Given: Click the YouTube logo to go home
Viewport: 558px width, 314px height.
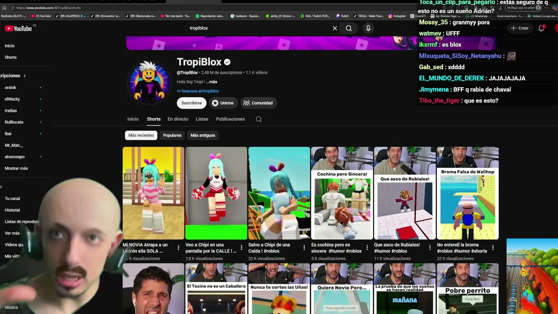Looking at the screenshot, I should [x=18, y=28].
